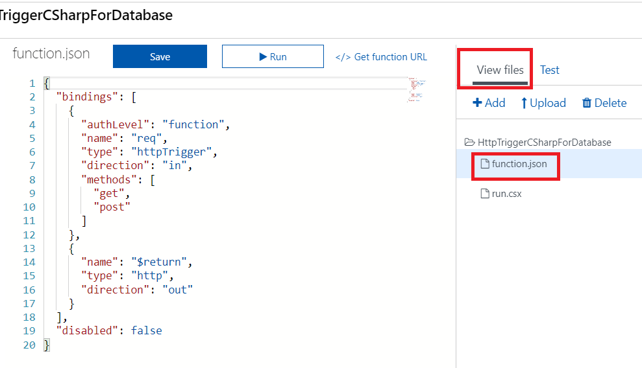Click the open folder icon
642x368 pixels.
pos(469,142)
